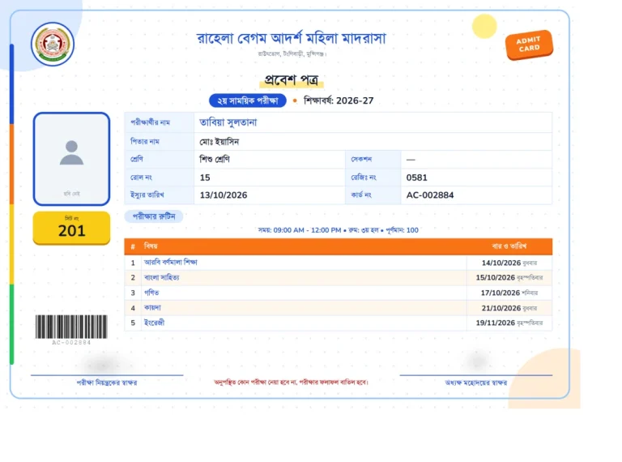The image size is (622, 462).
Task: Click student name তাবিয়া সুলতানা
Action: (228, 122)
